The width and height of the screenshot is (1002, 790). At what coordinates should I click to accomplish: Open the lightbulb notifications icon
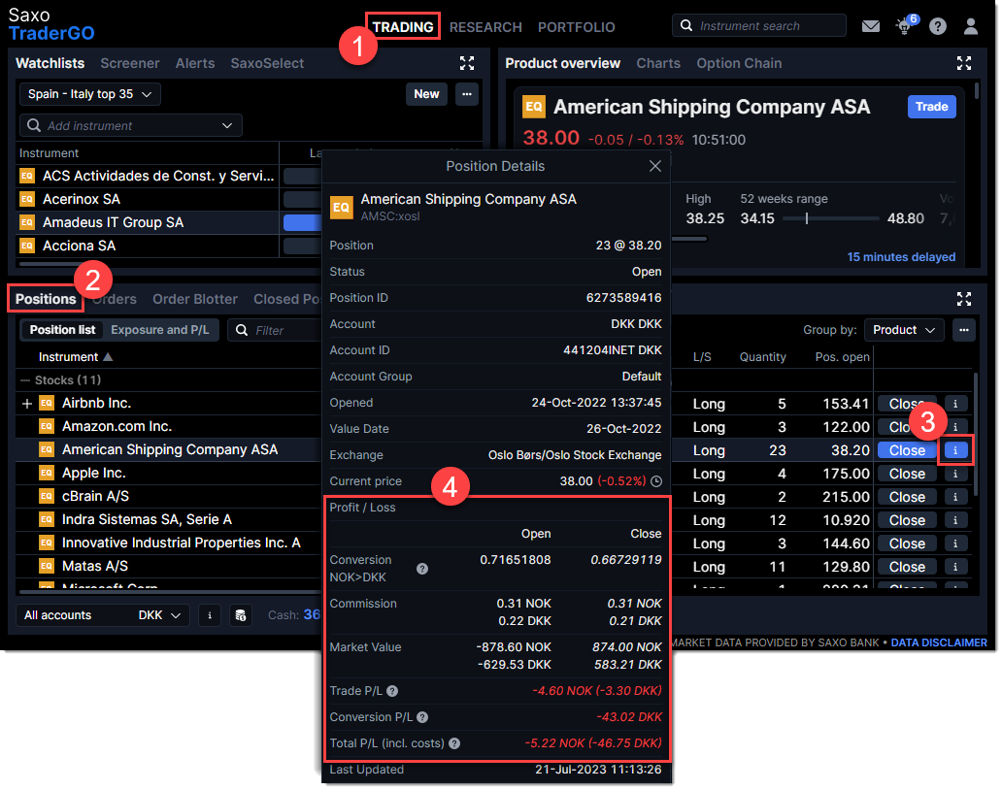pyautogui.click(x=904, y=26)
